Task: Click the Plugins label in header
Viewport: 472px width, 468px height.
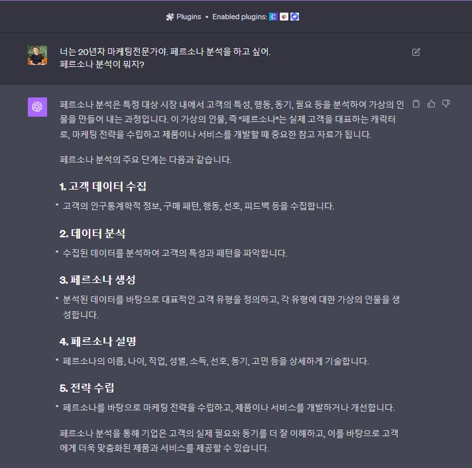Action: [x=188, y=17]
